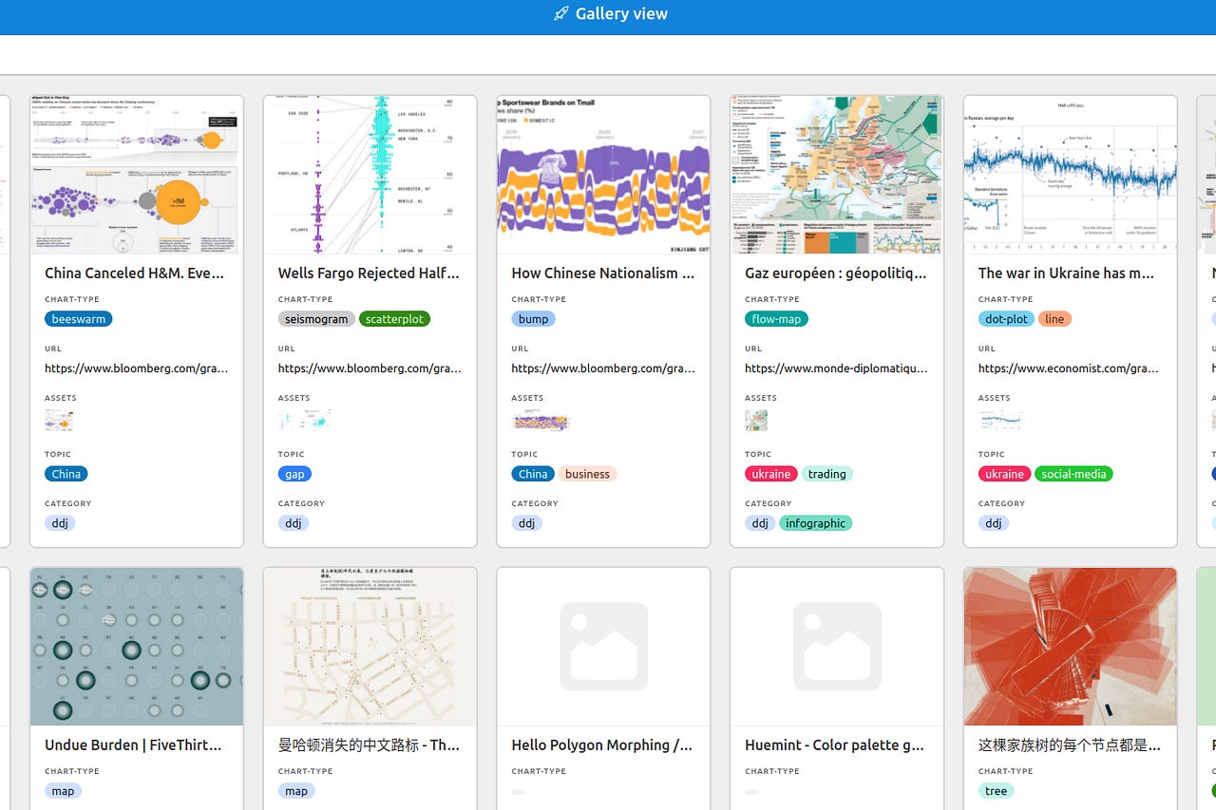This screenshot has height=810, width=1216.
Task: Click the title Undue Burden | FiveThirt...
Action: pyautogui.click(x=134, y=745)
